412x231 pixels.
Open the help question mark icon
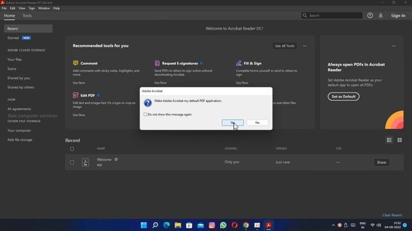[370, 15]
